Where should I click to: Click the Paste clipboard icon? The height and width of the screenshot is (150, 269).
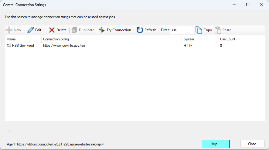(218, 30)
